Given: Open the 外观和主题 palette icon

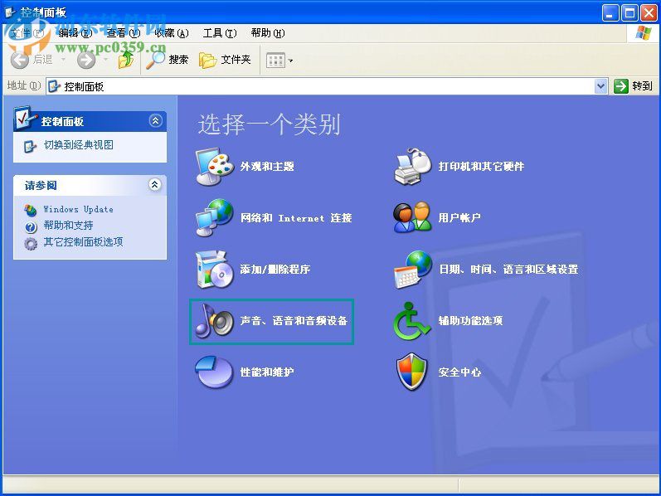Looking at the screenshot, I should point(215,166).
